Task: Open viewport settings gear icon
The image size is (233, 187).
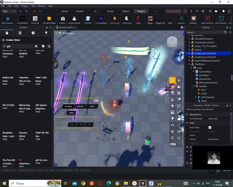Action: [x=182, y=28]
